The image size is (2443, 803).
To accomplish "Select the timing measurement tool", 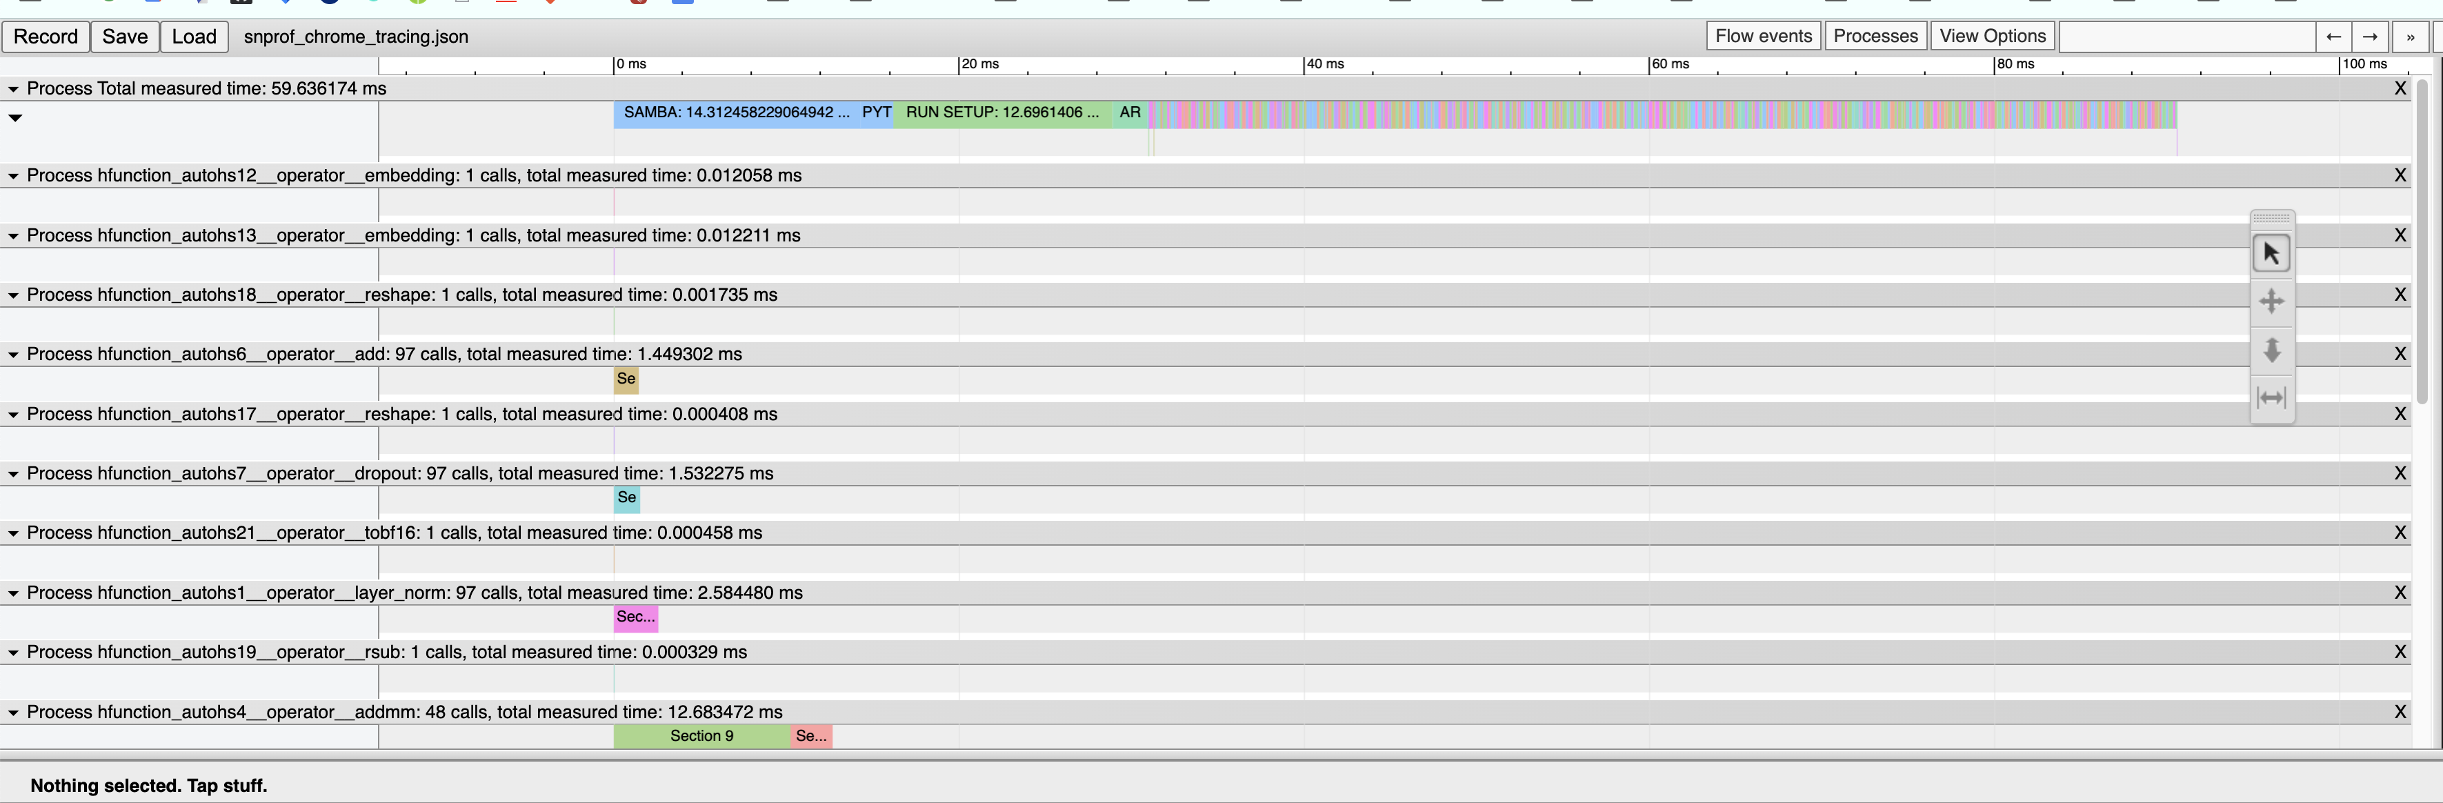I will (2271, 397).
